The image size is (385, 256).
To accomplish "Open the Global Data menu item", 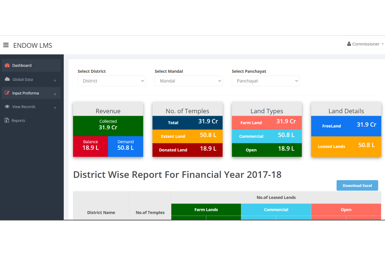I will click(x=31, y=79).
